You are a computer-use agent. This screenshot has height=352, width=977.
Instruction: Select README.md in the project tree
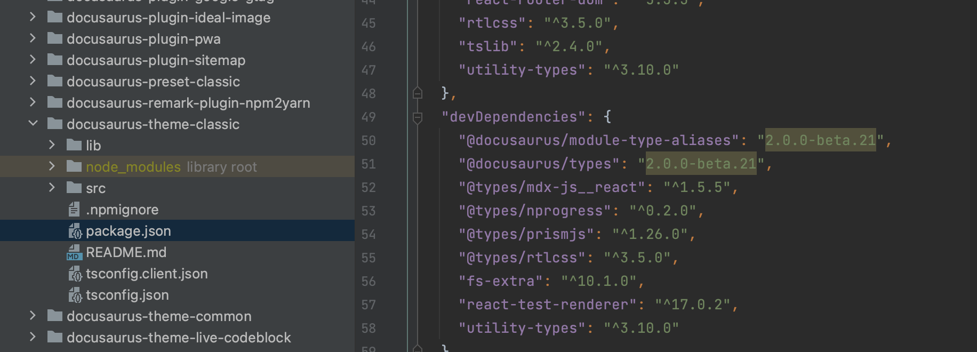coord(126,252)
